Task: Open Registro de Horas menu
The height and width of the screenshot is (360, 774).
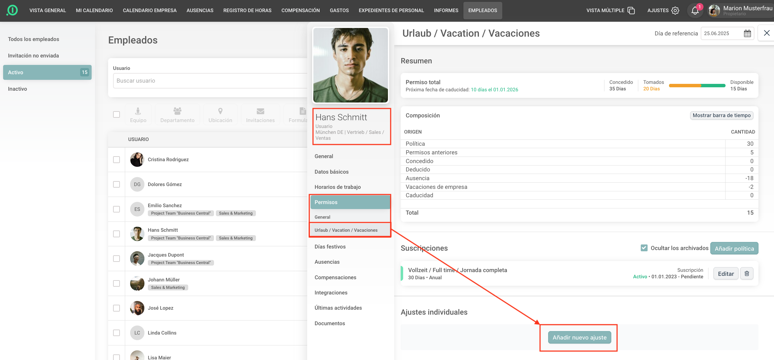Action: click(x=247, y=11)
